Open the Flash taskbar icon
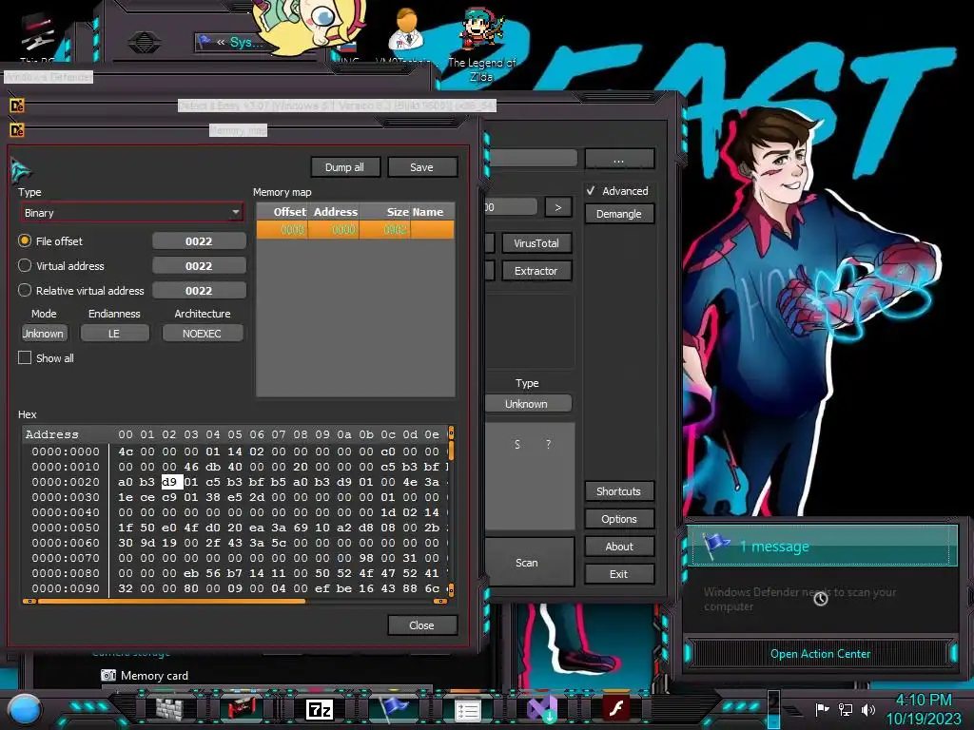This screenshot has width=974, height=730. click(616, 709)
